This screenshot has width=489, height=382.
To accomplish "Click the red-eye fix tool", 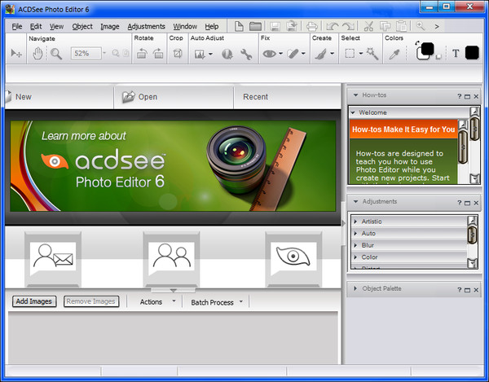I will coord(269,54).
